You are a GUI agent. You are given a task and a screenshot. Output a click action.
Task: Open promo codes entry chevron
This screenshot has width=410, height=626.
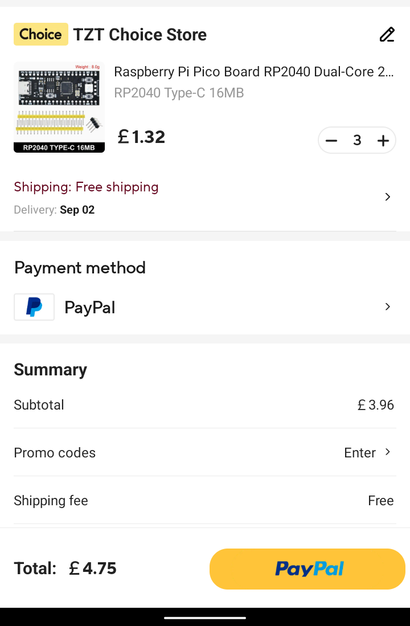[x=388, y=452]
